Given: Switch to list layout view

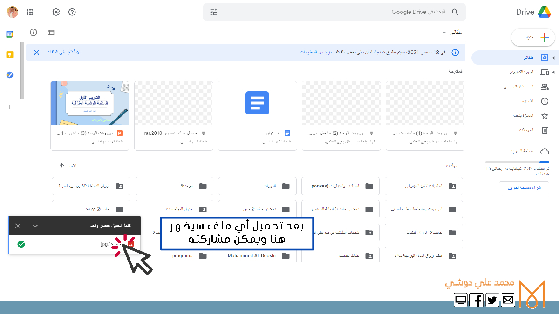Looking at the screenshot, I should tap(51, 33).
